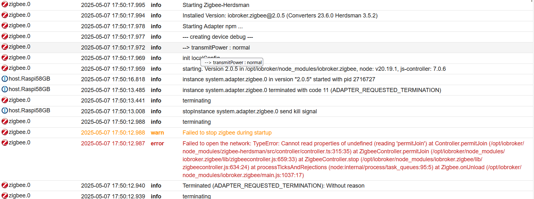Click the "Terminated (ADAPTER_REQUESTED_TERMINATION): Without reason" message
This screenshot has height=199, width=534.
click(273, 186)
